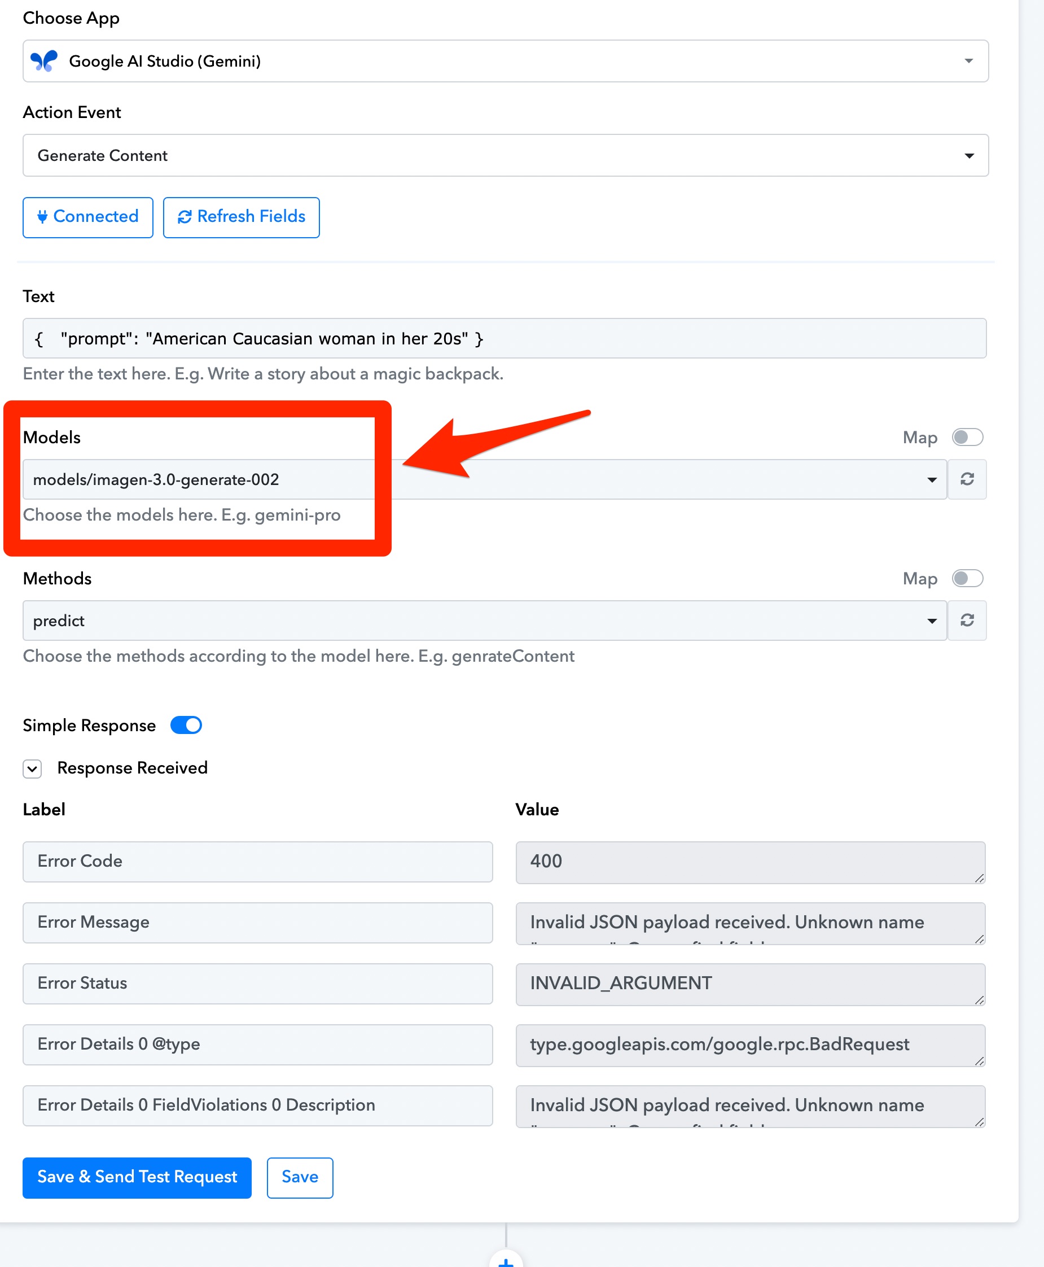Click the refresh icon beside Methods dropdown

(x=967, y=621)
